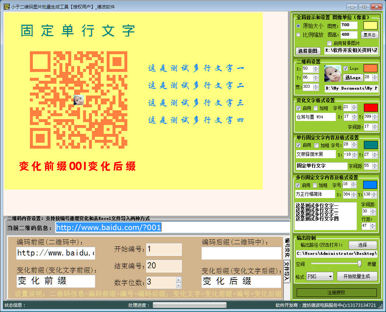Click the up arrow of Logo size 28
The width and height of the screenshot is (386, 312).
click(x=375, y=76)
